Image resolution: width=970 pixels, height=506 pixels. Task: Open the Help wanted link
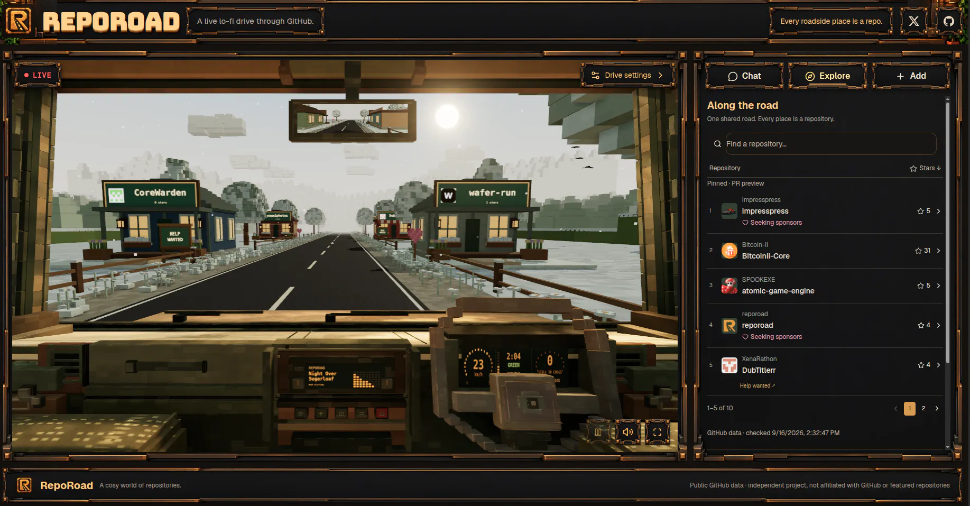click(757, 385)
